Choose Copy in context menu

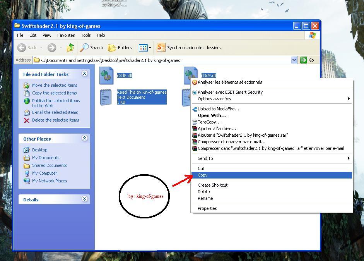click(272, 175)
